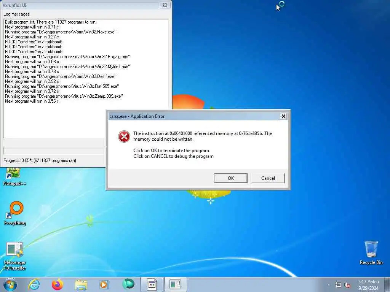The height and width of the screenshot is (292, 390).
Task: Click log line running Worm.Win32.Delf.f.exe
Action: point(61,76)
